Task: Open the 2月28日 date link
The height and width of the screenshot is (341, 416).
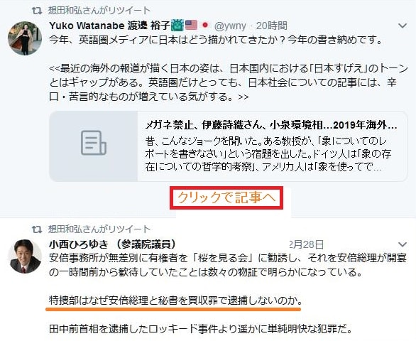Action: point(307,244)
